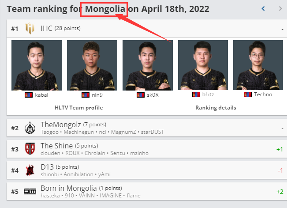Image resolution: width=287 pixels, height=208 pixels.
Task: Expand TheMongolz ranking row
Action: (147, 128)
